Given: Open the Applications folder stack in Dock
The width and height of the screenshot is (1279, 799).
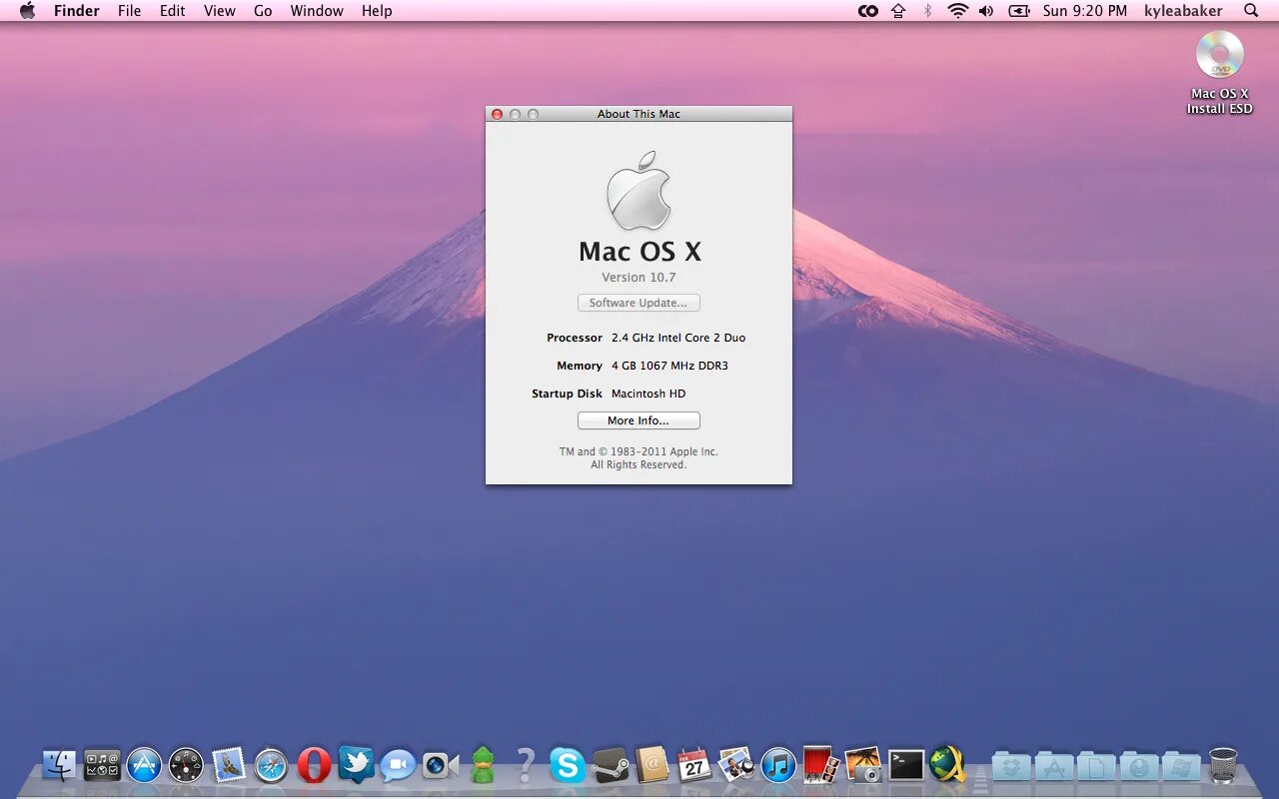Looking at the screenshot, I should click(1054, 766).
